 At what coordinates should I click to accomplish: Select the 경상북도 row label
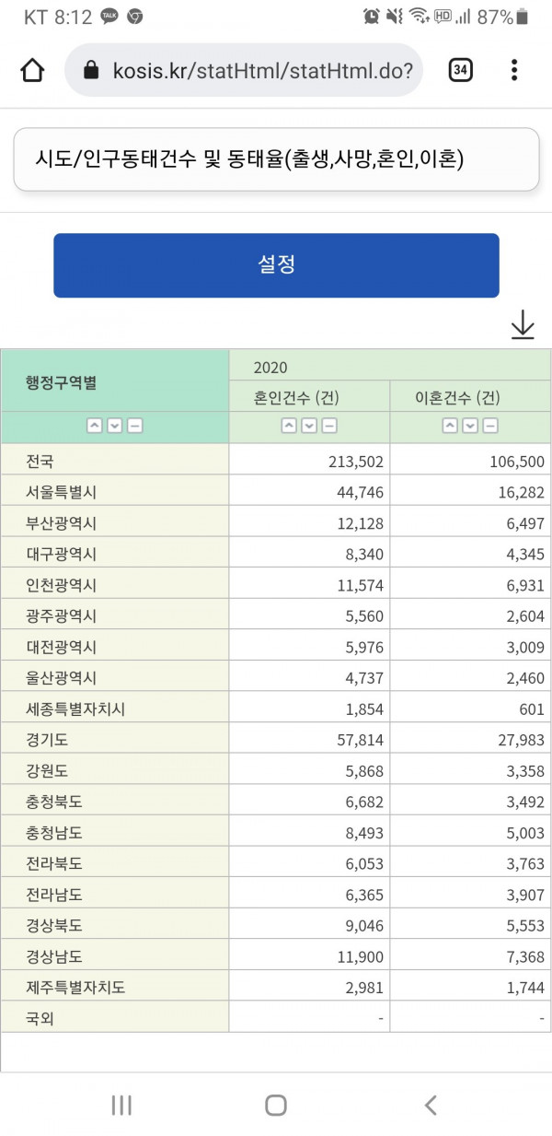[115, 925]
